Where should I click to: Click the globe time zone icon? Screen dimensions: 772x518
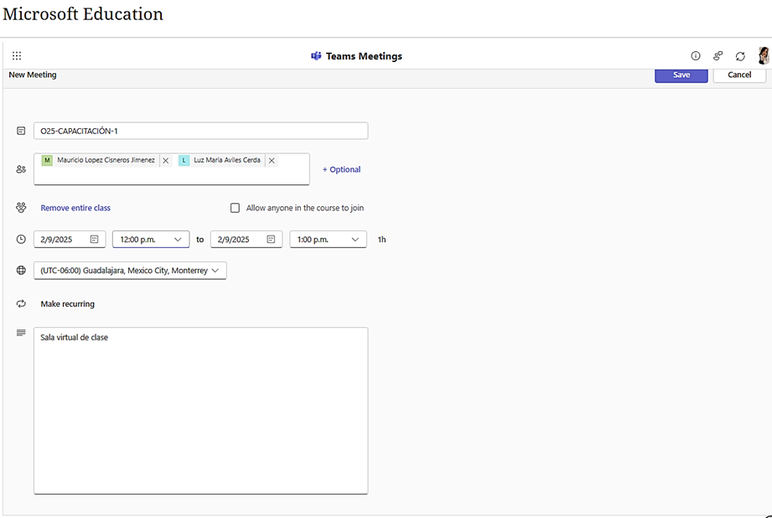[x=21, y=271]
